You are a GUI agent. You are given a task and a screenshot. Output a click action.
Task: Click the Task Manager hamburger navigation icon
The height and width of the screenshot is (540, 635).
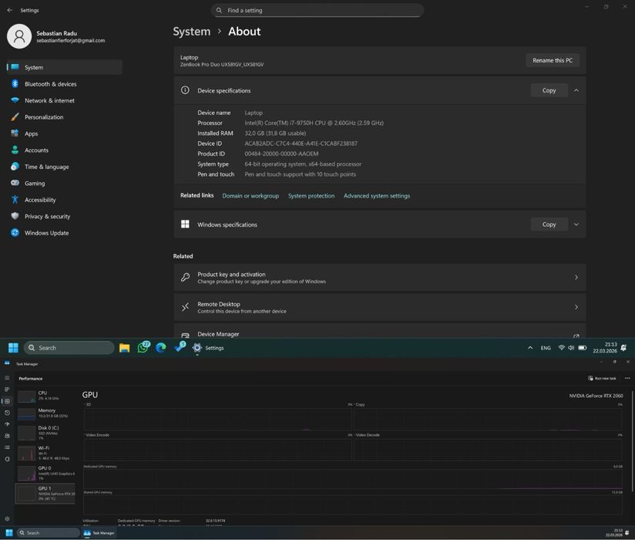coord(7,378)
